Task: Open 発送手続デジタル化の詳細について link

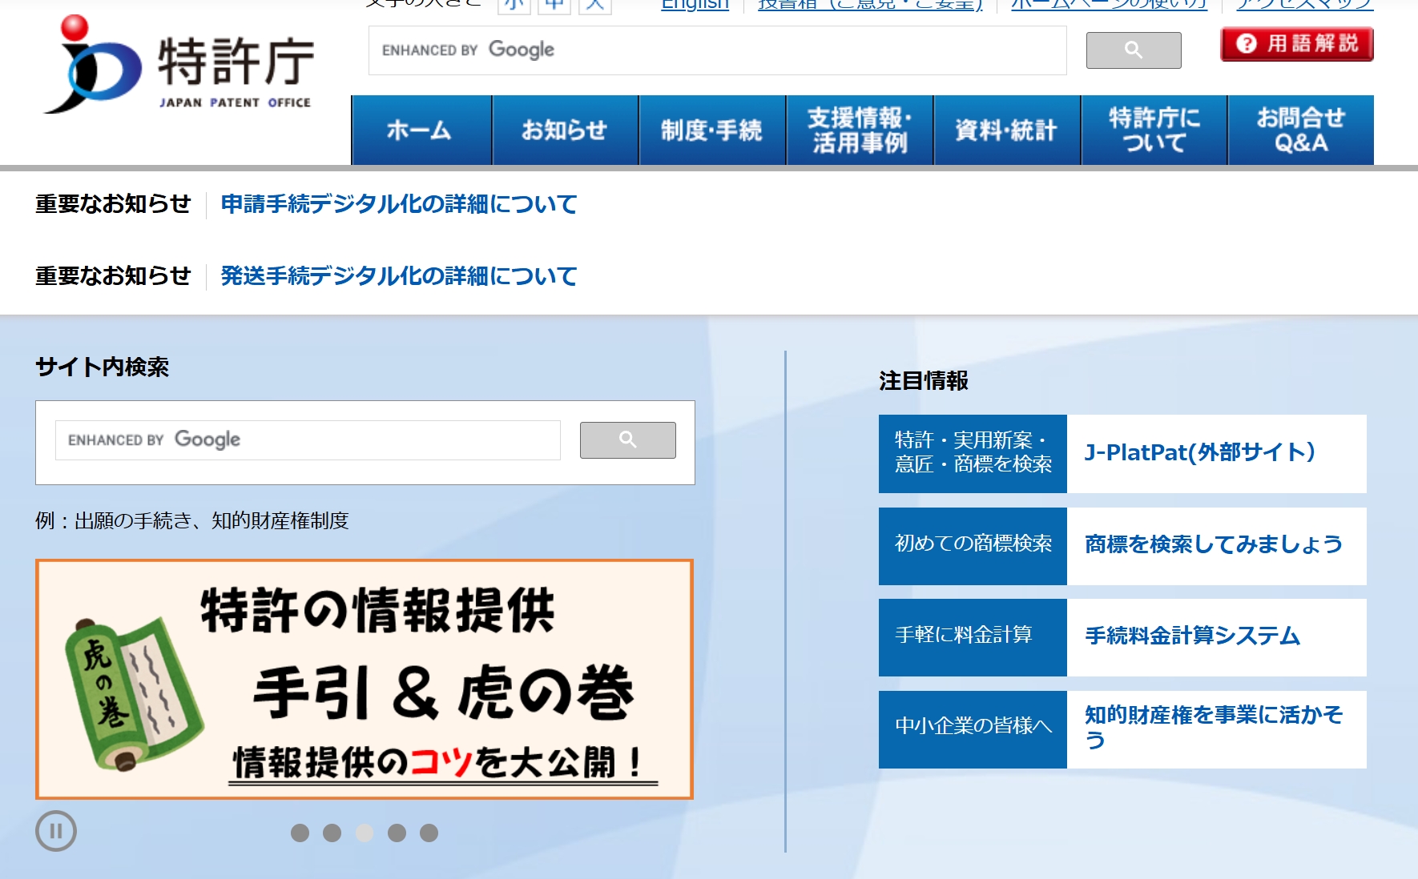Action: [398, 277]
